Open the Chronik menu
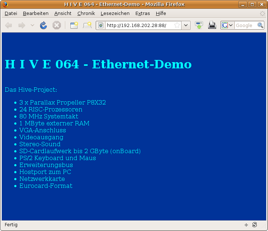 (86, 13)
